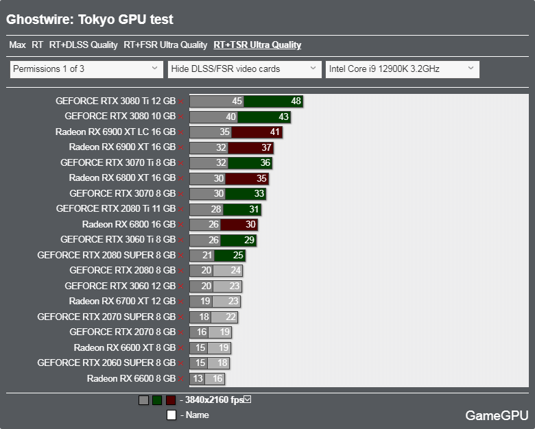Remove GEFORCE RTX 3060 Ti 8 GB via red X
535x429 pixels.
point(181,240)
